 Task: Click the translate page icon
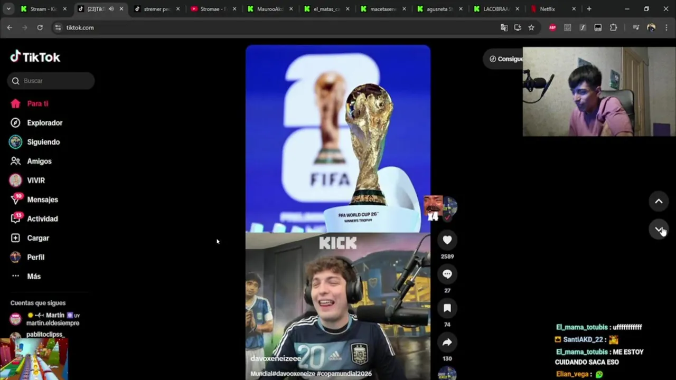click(504, 27)
